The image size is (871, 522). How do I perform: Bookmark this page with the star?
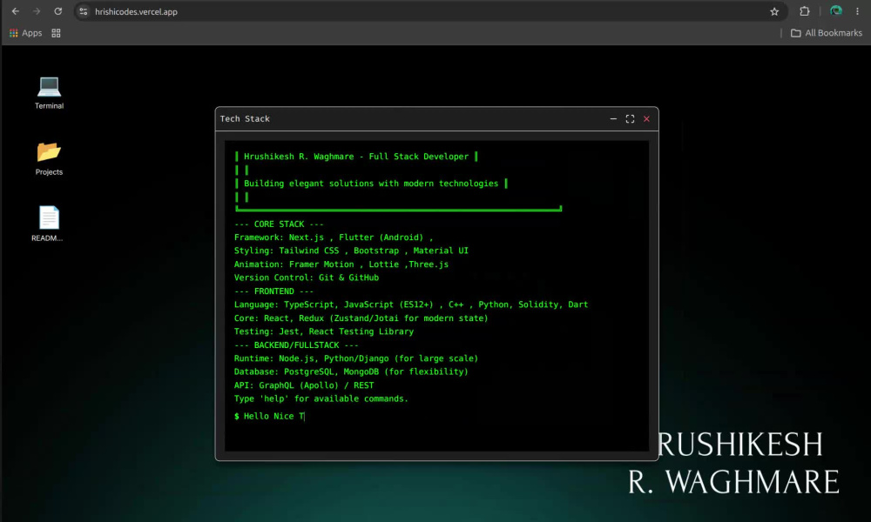point(774,11)
